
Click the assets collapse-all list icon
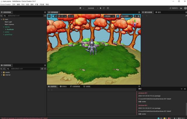coord(42,69)
